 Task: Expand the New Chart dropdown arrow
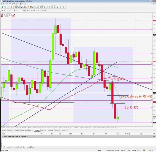click(4, 7)
